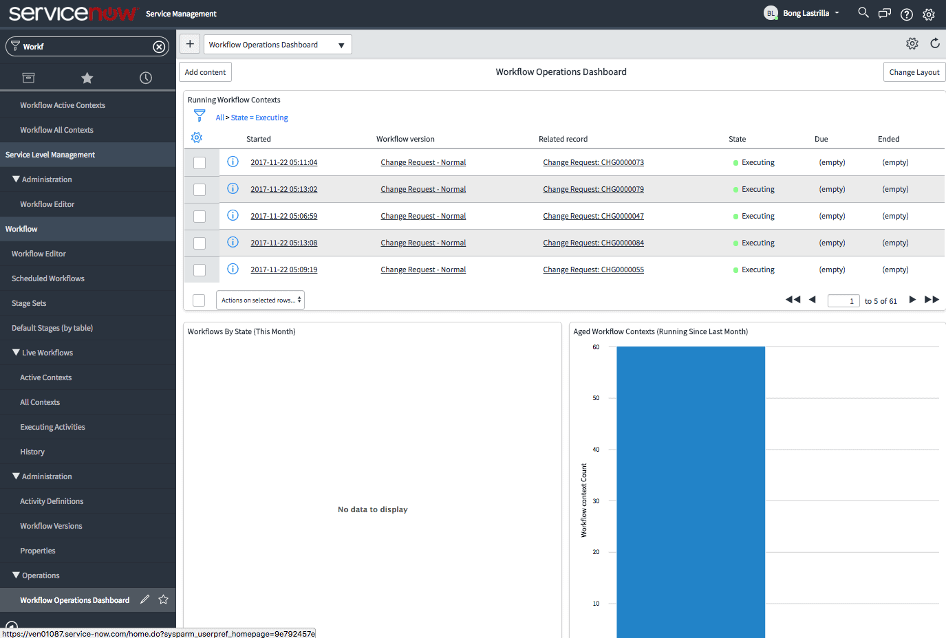Open the Workflow Operations Dashboard dropdown
946x638 pixels.
278,45
